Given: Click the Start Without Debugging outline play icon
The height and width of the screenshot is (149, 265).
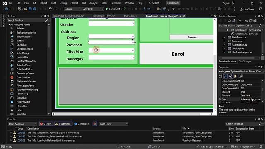Looking at the screenshot, I should [125, 9].
